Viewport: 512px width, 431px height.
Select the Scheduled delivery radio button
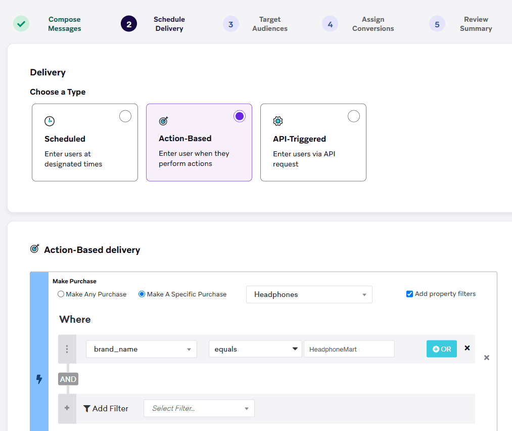tap(125, 116)
